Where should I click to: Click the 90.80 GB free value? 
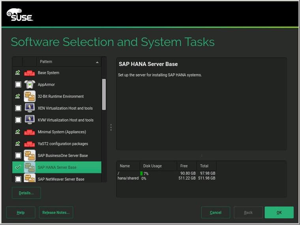tap(188, 173)
